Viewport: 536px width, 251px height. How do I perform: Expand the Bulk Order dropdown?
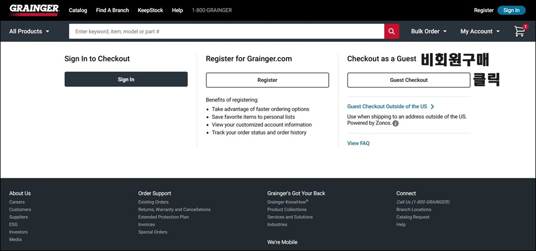tap(429, 31)
